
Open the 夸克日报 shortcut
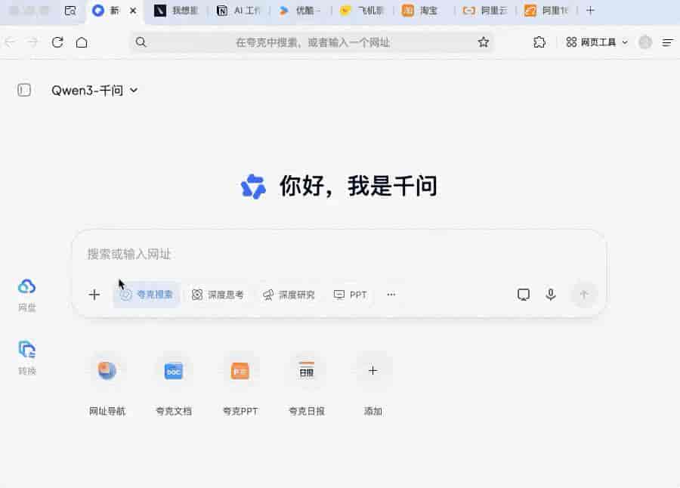307,384
